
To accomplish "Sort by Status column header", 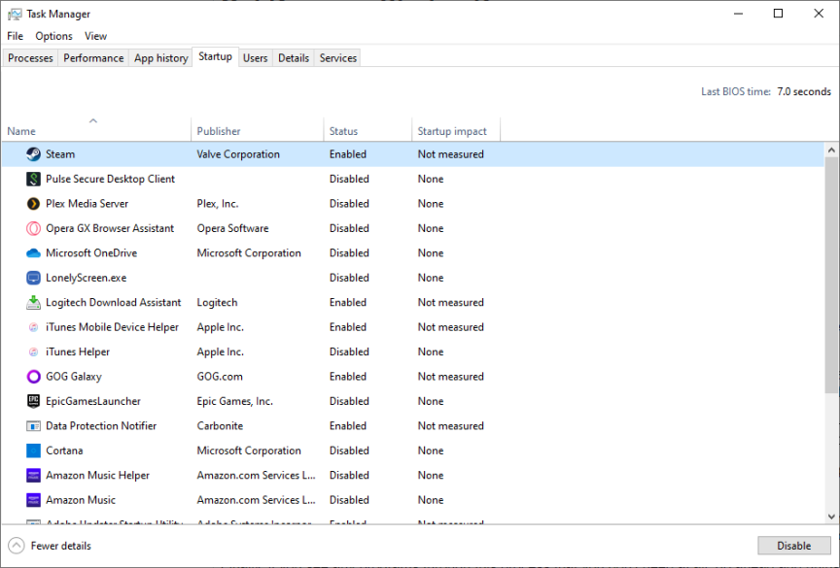I will [343, 131].
